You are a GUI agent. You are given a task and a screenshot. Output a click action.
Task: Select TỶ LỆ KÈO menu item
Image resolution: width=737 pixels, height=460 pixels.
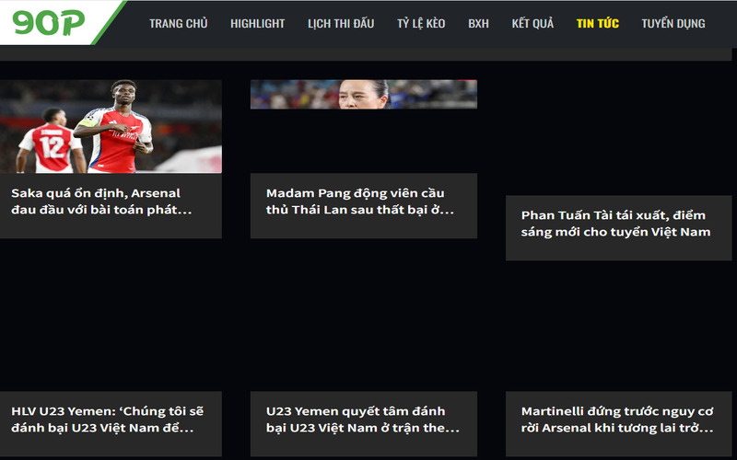(x=421, y=24)
